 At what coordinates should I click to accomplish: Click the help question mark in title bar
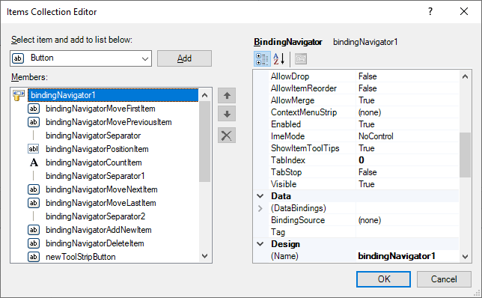430,12
